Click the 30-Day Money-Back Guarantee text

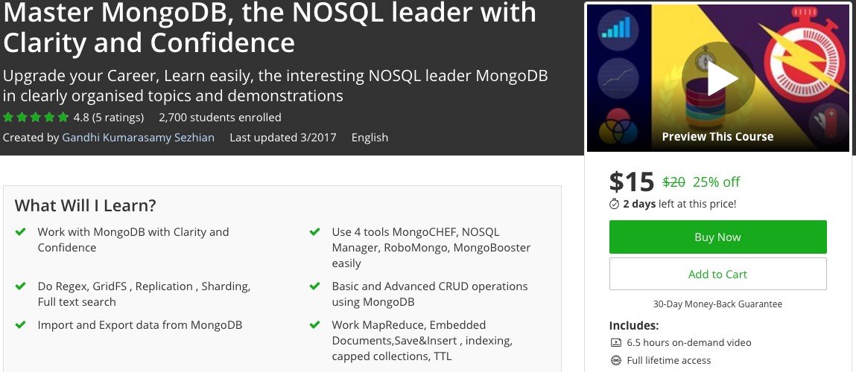point(717,304)
